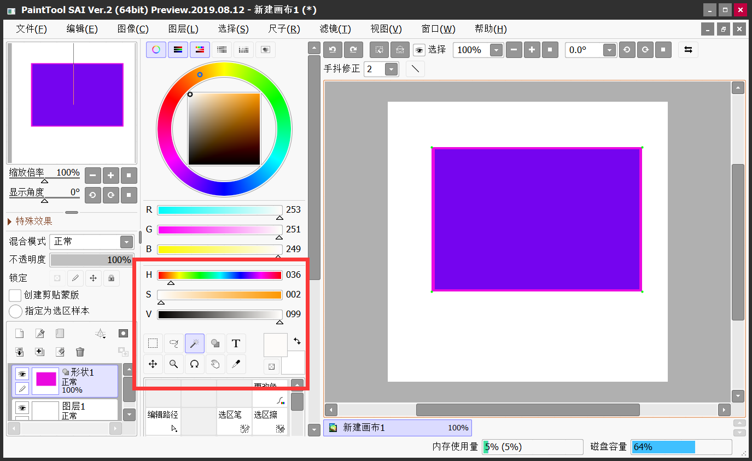Enable 创建剪贴蒙版 checkbox
This screenshot has width=752, height=461.
tap(15, 295)
